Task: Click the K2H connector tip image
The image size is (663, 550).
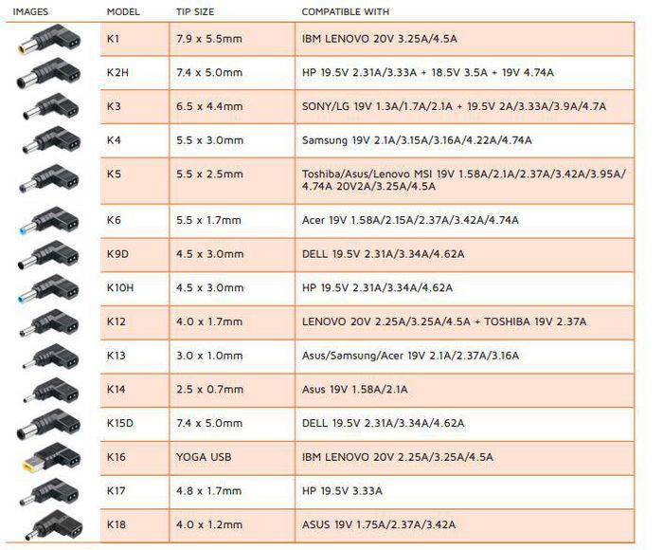Action: (48, 73)
